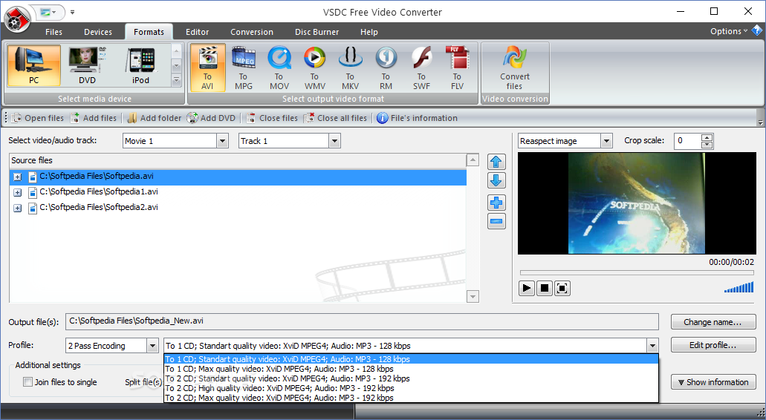
Task: Select the iPod media device
Action: [140, 65]
